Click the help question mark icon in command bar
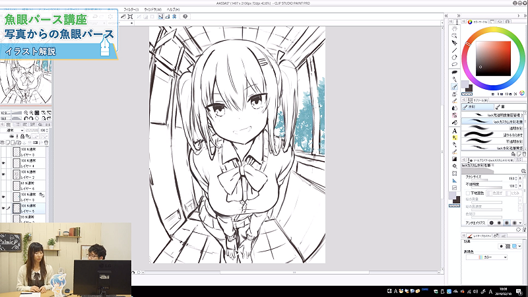 (x=185, y=16)
